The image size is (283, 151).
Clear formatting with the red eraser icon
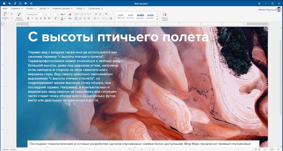pyautogui.click(x=70, y=14)
